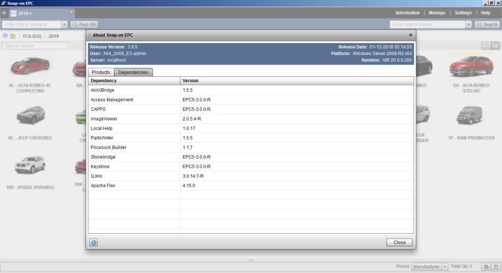Viewport: 502px width, 273px height.
Task: Switch to thumbnail grid view icon
Action: coord(495,46)
